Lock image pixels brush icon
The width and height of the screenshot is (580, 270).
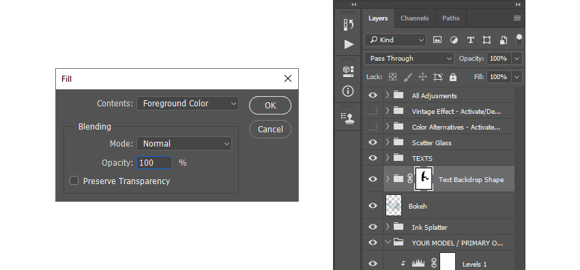407,77
